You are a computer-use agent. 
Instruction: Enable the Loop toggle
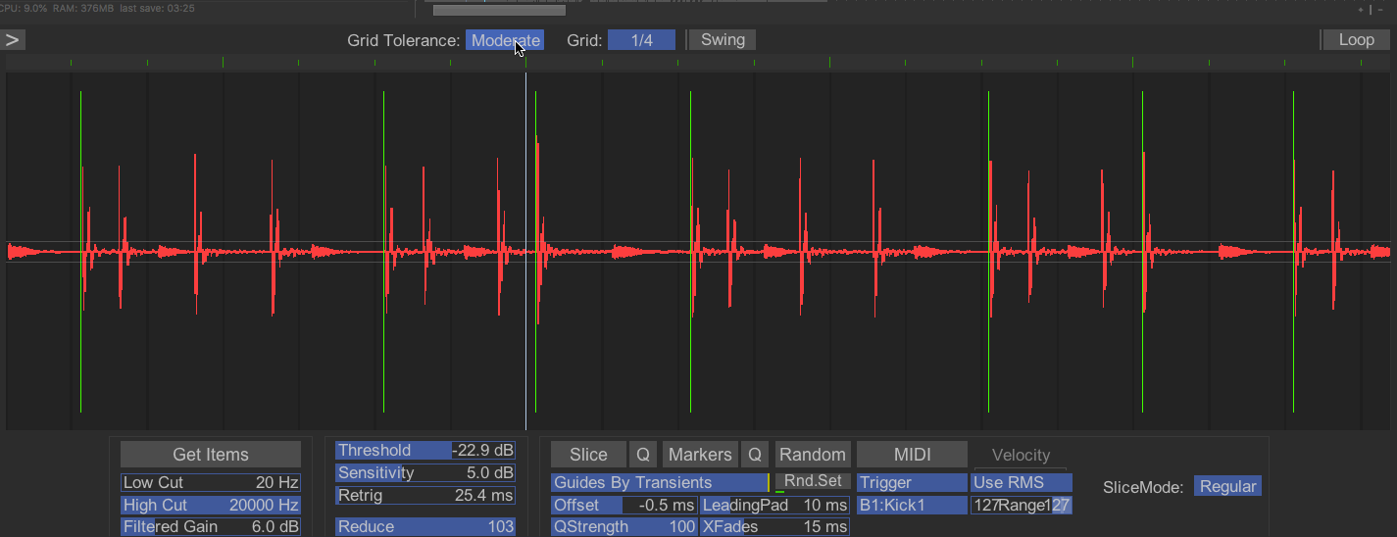pos(1356,40)
